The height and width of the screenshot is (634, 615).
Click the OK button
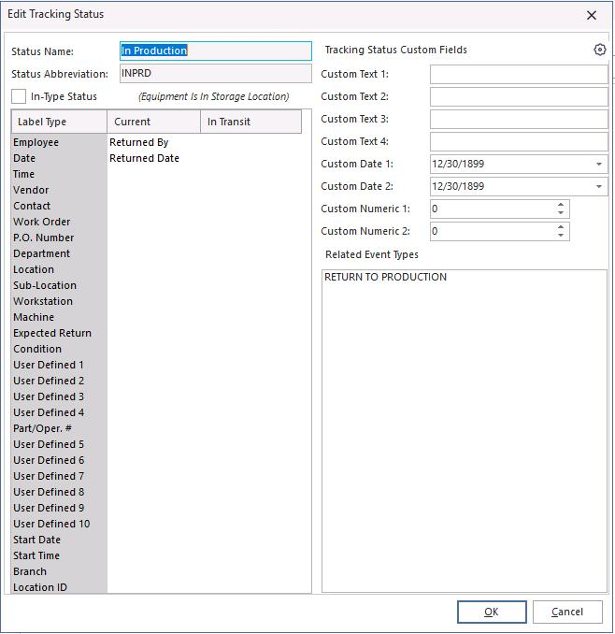point(492,612)
